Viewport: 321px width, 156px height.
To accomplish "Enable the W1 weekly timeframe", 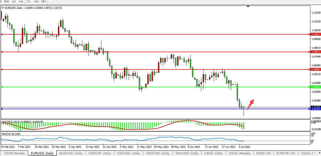I will pos(36,2).
